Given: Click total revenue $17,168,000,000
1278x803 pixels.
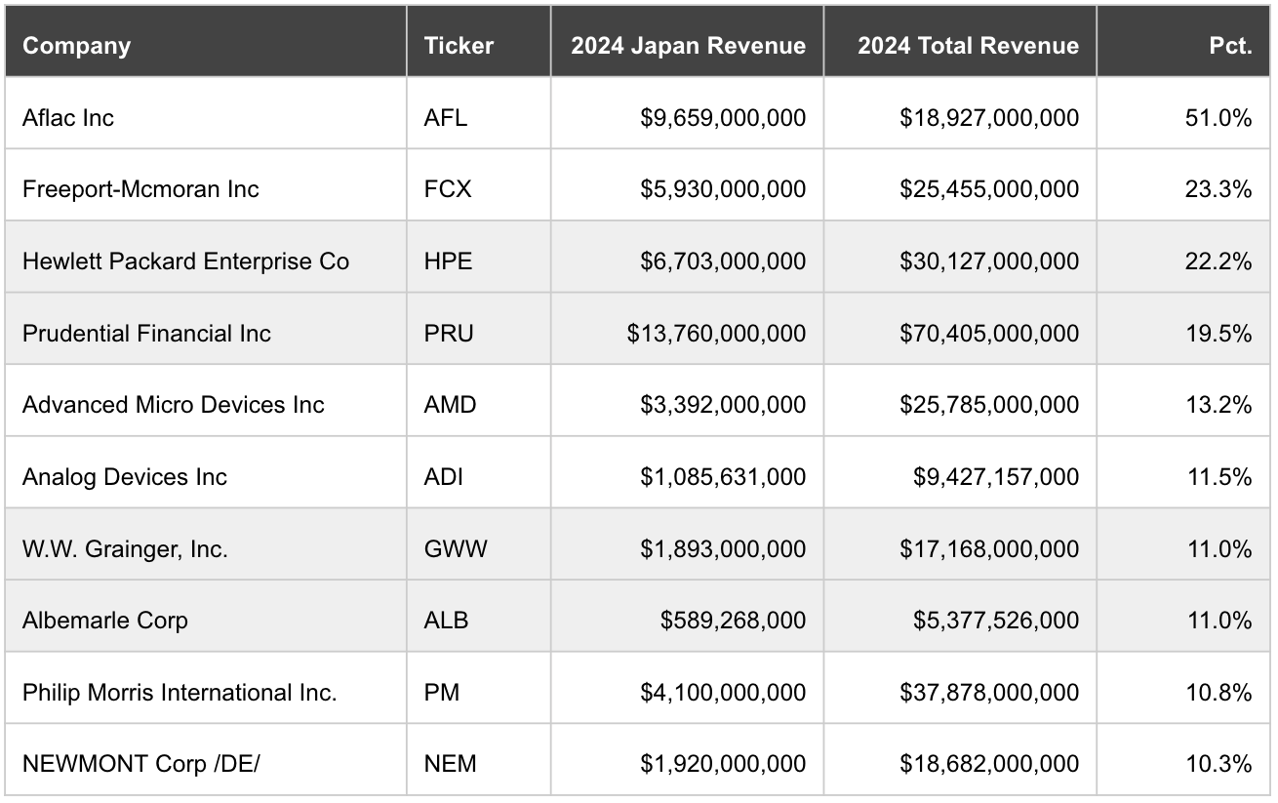Looking at the screenshot, I should (960, 544).
